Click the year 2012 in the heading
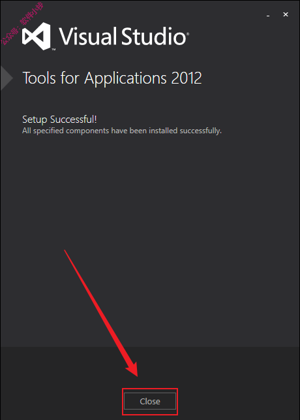 coord(187,78)
